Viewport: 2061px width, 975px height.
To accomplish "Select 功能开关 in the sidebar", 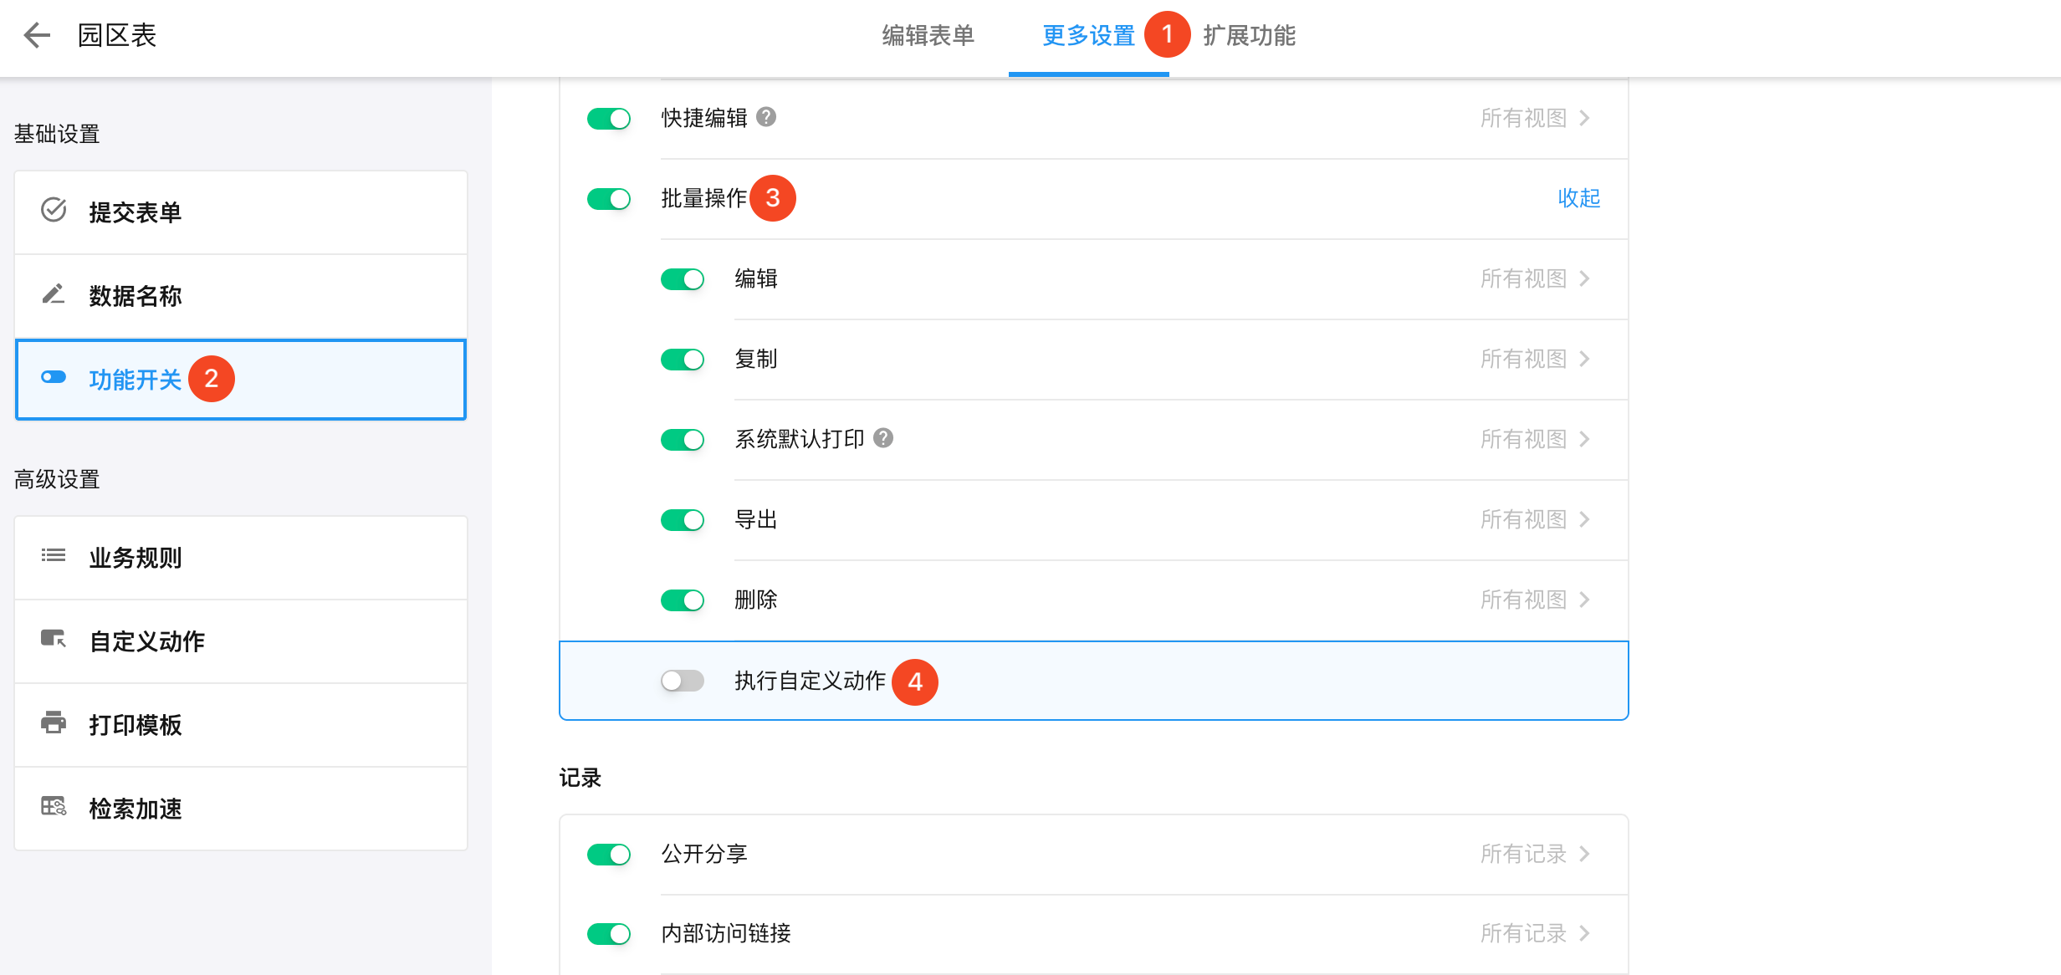I will 135,380.
